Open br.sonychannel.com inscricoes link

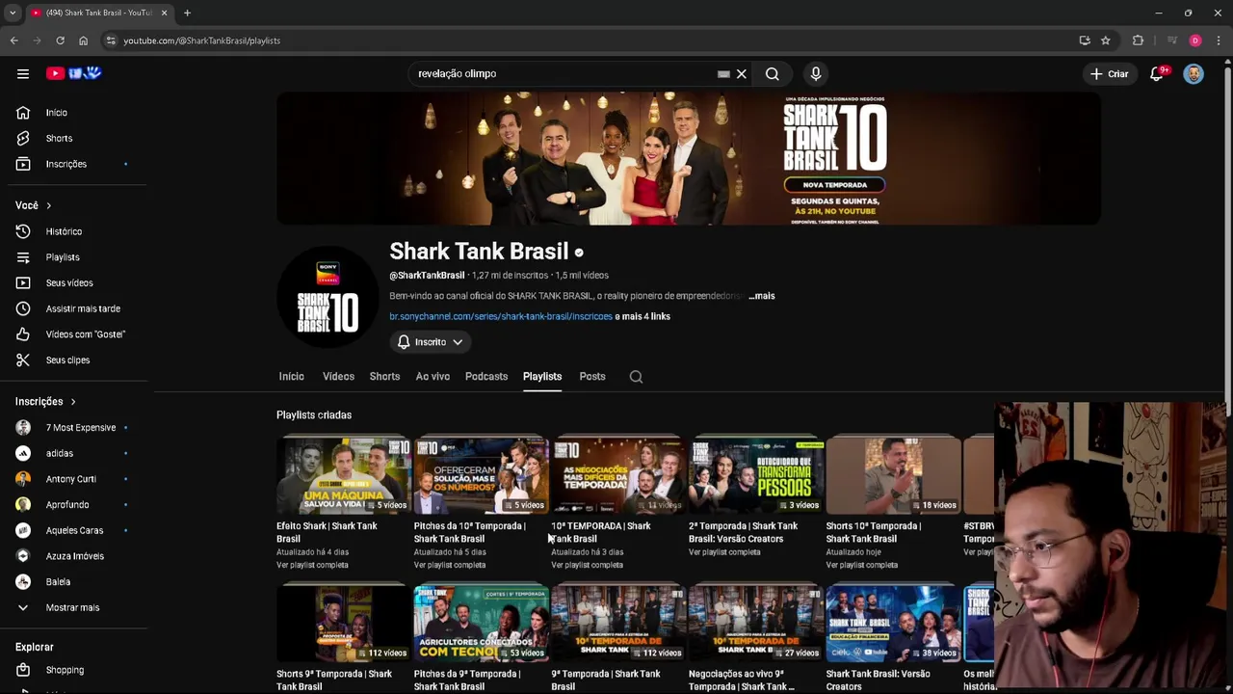501,316
